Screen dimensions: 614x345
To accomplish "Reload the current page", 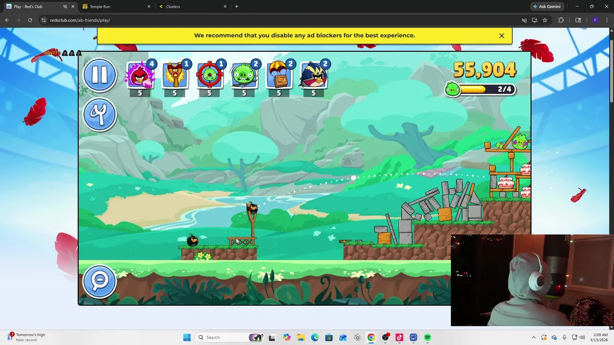I will click(x=30, y=20).
